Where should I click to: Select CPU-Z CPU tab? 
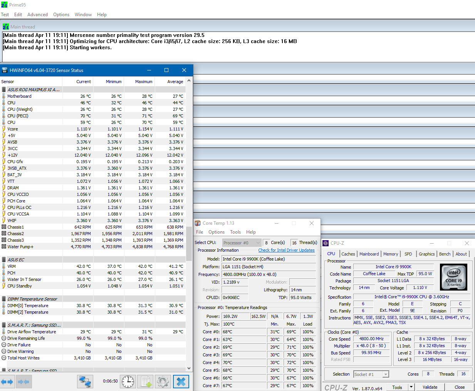331,254
